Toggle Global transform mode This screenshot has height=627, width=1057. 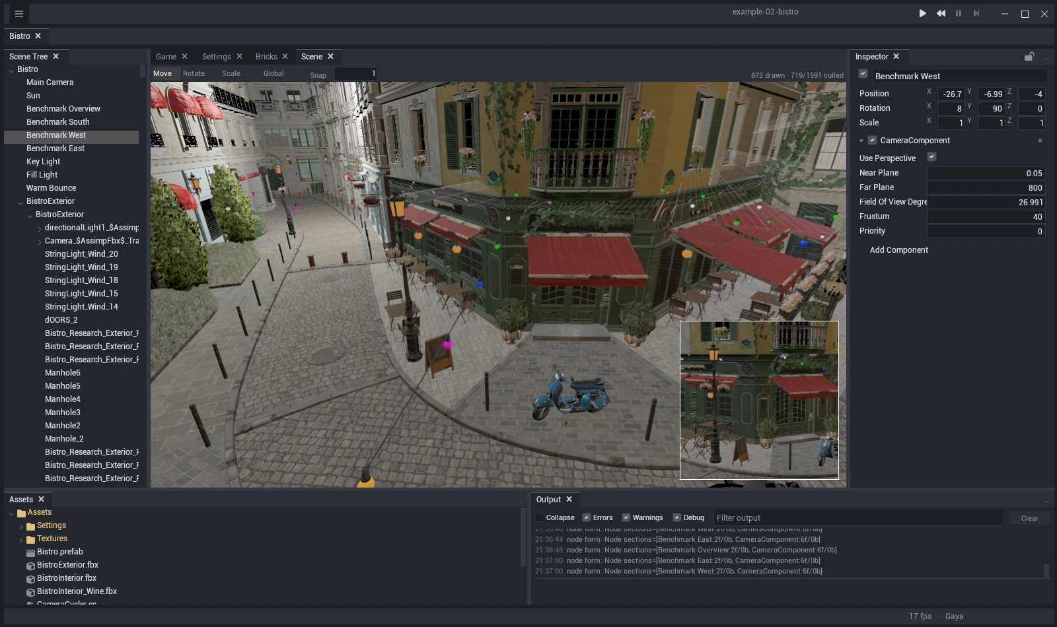click(x=273, y=74)
